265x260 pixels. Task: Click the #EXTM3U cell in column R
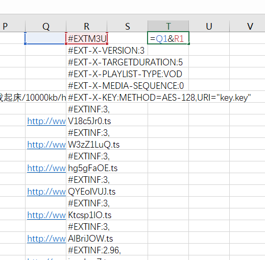point(87,38)
